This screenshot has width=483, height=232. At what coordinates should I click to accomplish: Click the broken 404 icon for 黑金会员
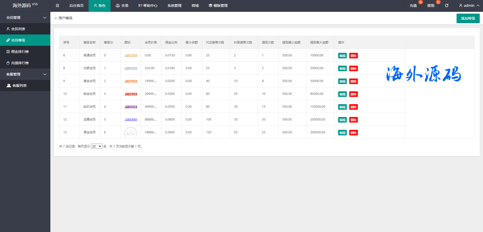tap(131, 133)
